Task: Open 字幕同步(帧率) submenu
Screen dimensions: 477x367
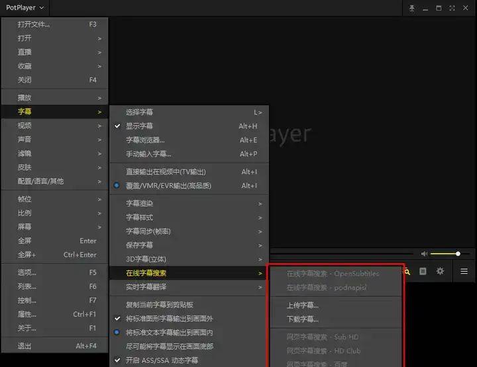Action: (x=189, y=231)
